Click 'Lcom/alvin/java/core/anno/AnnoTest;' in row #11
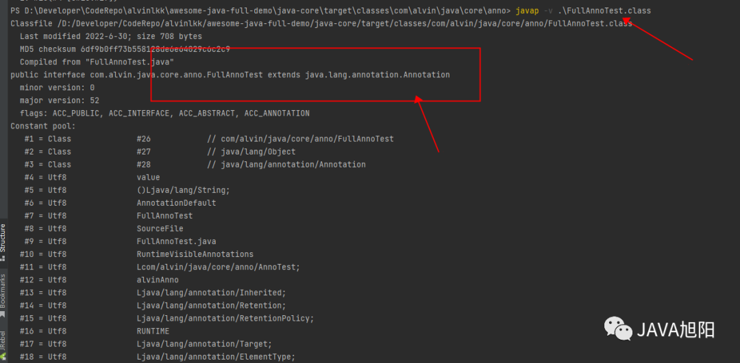 219,267
